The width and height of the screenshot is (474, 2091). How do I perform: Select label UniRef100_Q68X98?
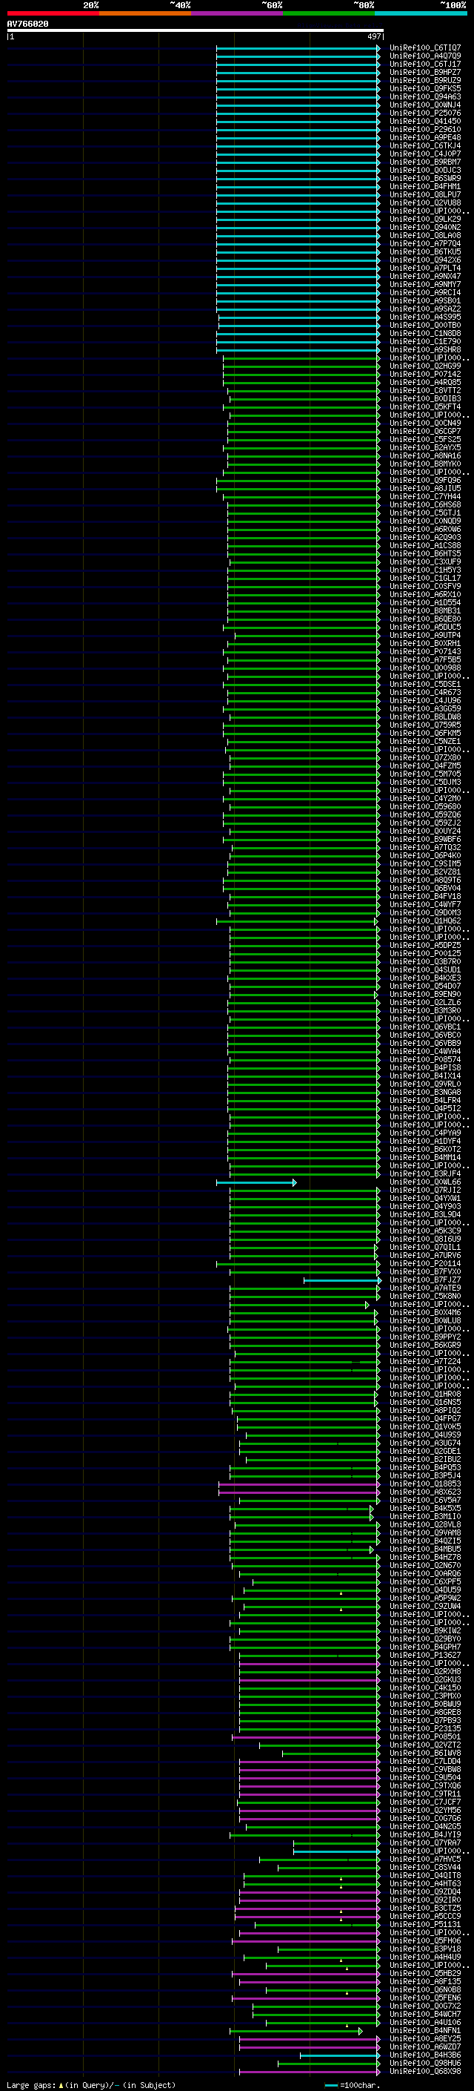point(425,2072)
